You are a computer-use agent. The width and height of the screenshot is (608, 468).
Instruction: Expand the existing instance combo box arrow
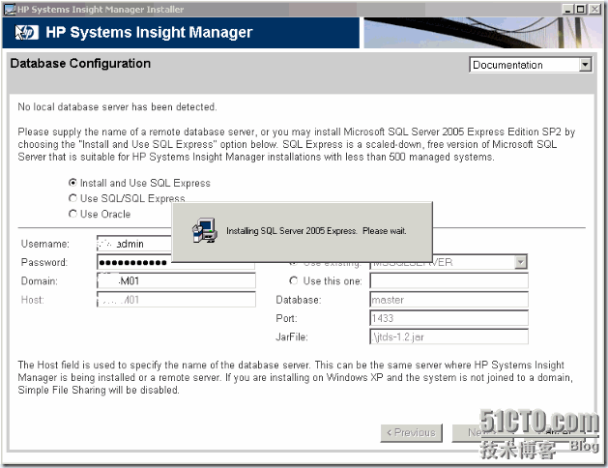520,262
